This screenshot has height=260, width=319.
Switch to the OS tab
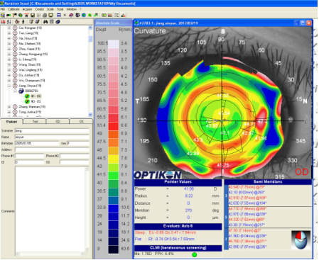click(x=81, y=121)
